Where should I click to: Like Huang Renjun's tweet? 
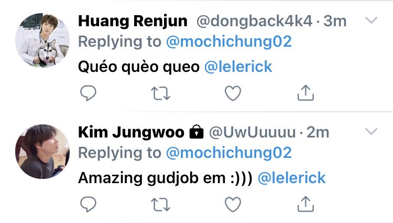(233, 93)
